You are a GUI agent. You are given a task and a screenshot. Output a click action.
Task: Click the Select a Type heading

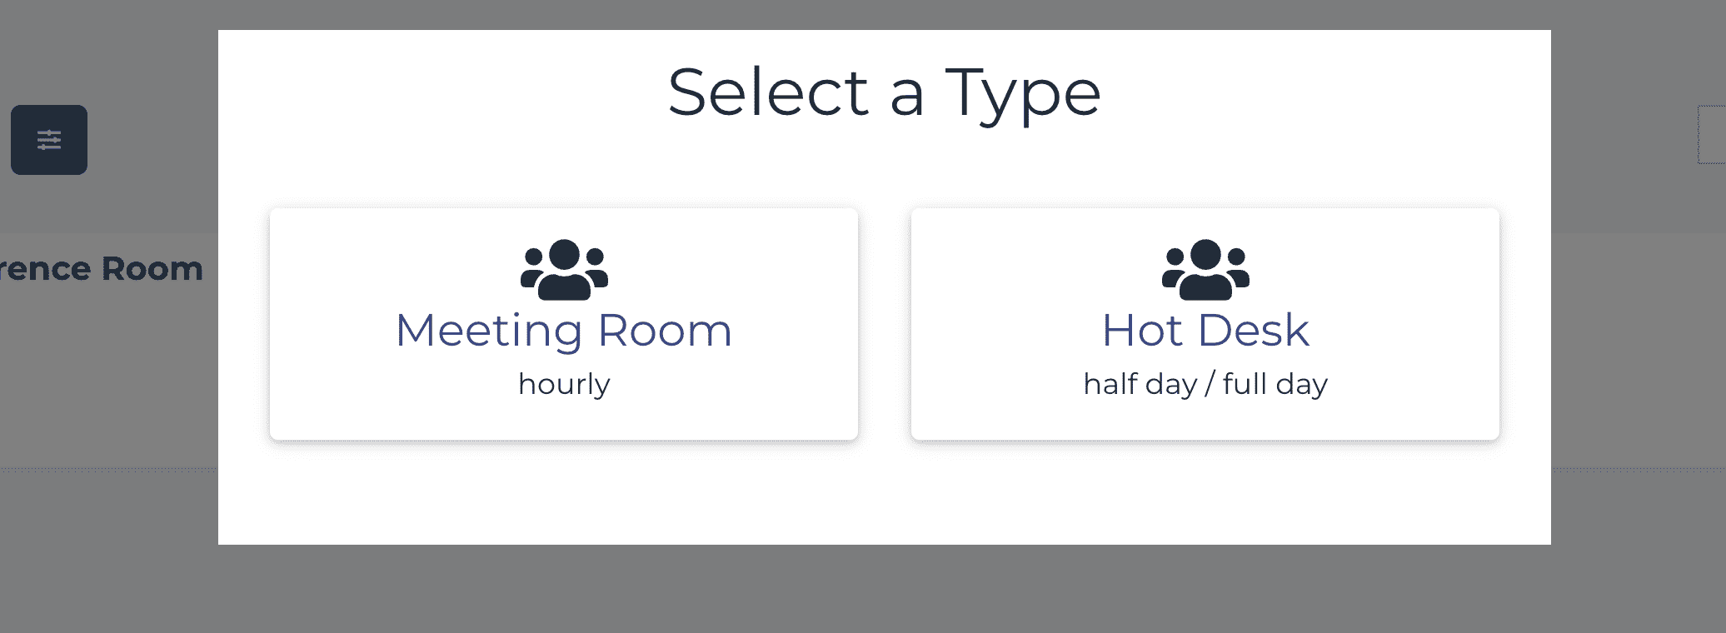pos(884,94)
